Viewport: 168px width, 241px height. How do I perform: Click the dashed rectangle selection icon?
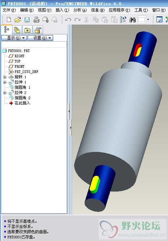(x=142, y=20)
